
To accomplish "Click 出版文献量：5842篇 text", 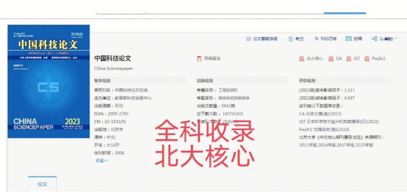I will tap(216, 106).
